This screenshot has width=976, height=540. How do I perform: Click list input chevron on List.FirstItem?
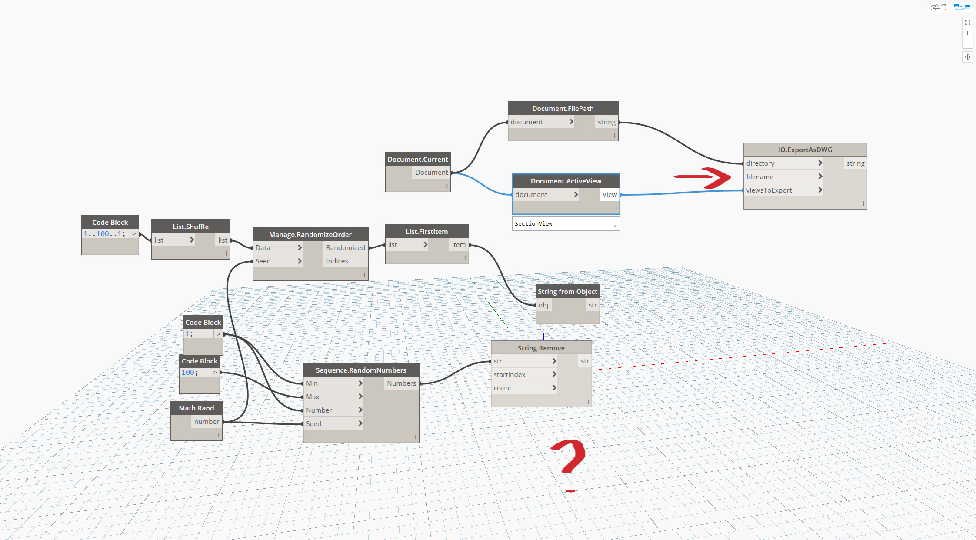pyautogui.click(x=425, y=244)
